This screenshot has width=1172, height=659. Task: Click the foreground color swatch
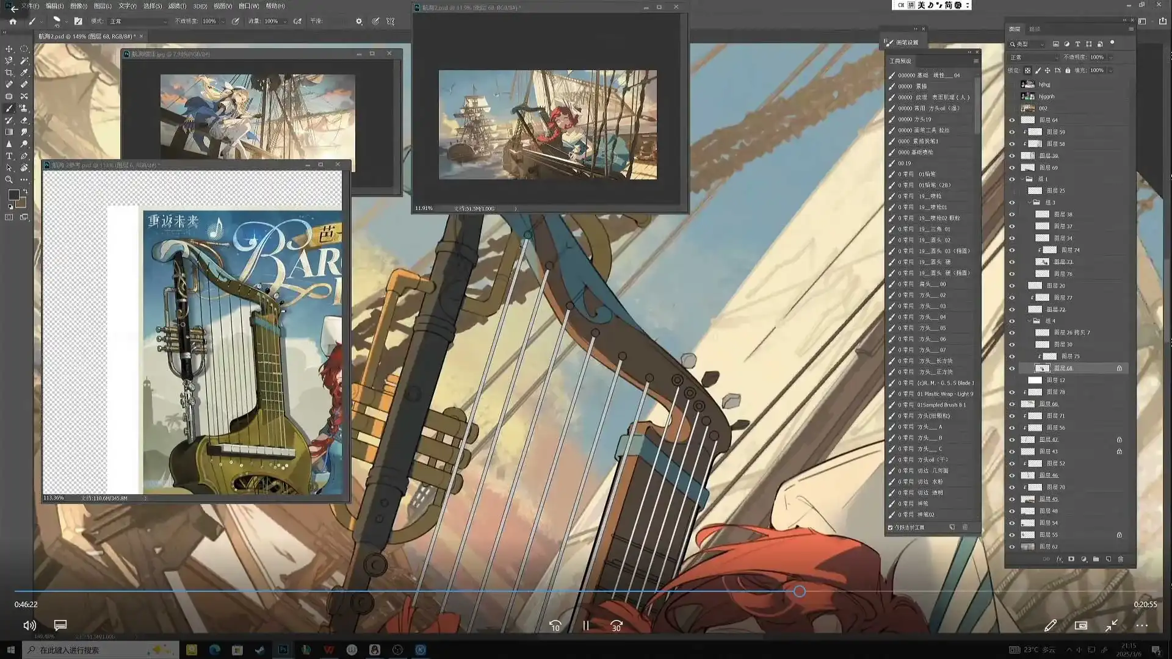click(x=13, y=195)
